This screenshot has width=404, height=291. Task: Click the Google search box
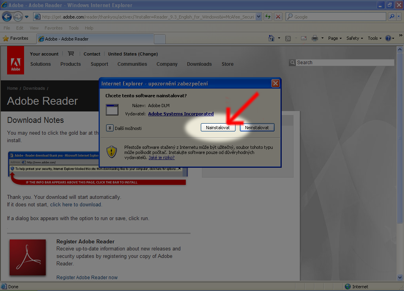(336, 17)
